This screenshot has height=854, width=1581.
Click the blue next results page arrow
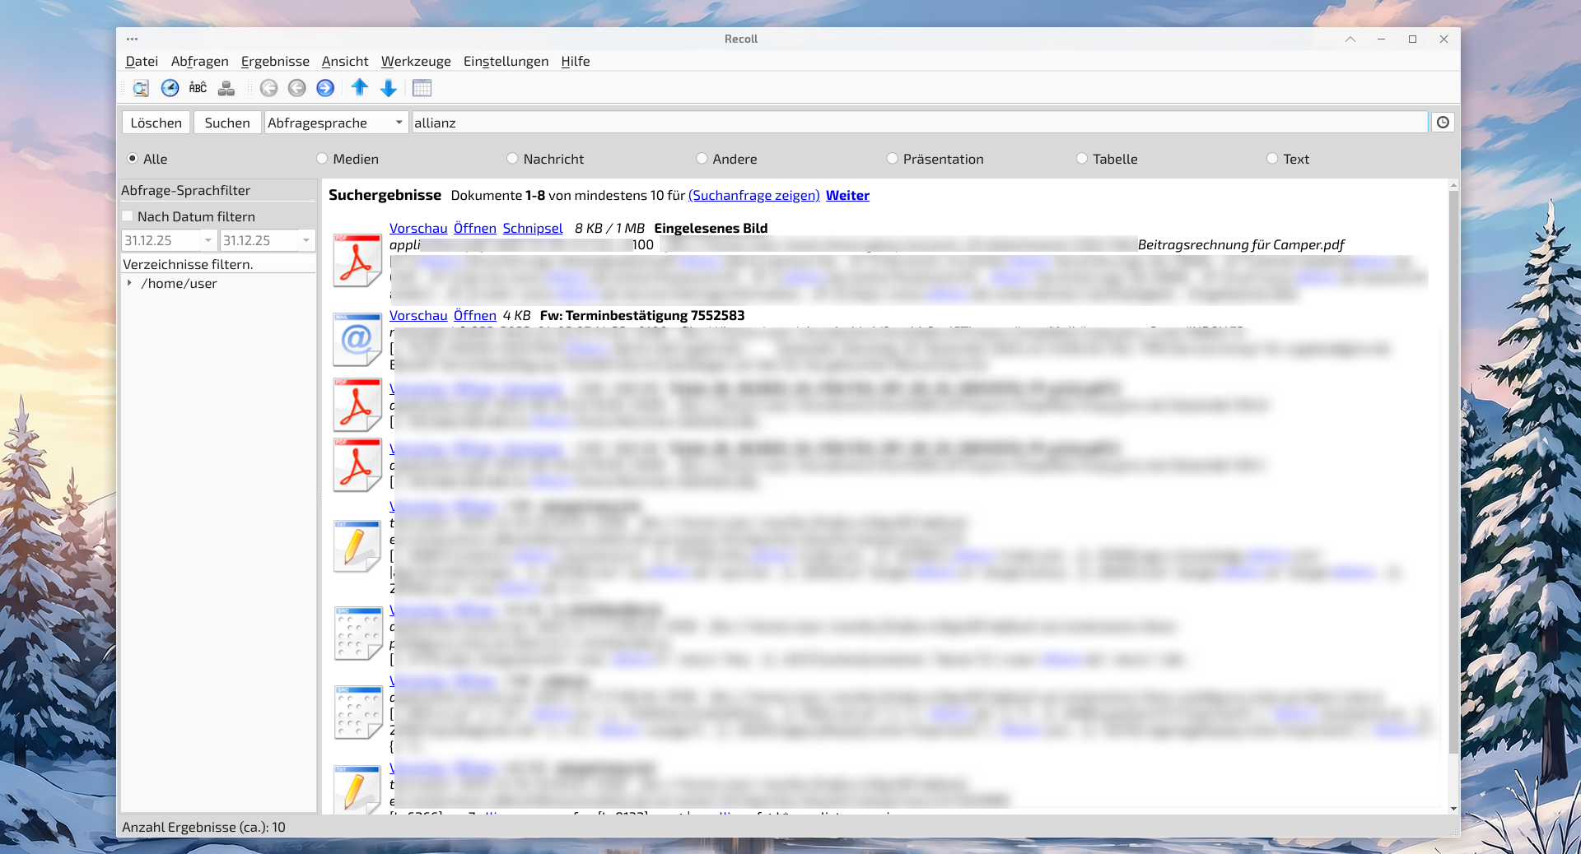(325, 88)
